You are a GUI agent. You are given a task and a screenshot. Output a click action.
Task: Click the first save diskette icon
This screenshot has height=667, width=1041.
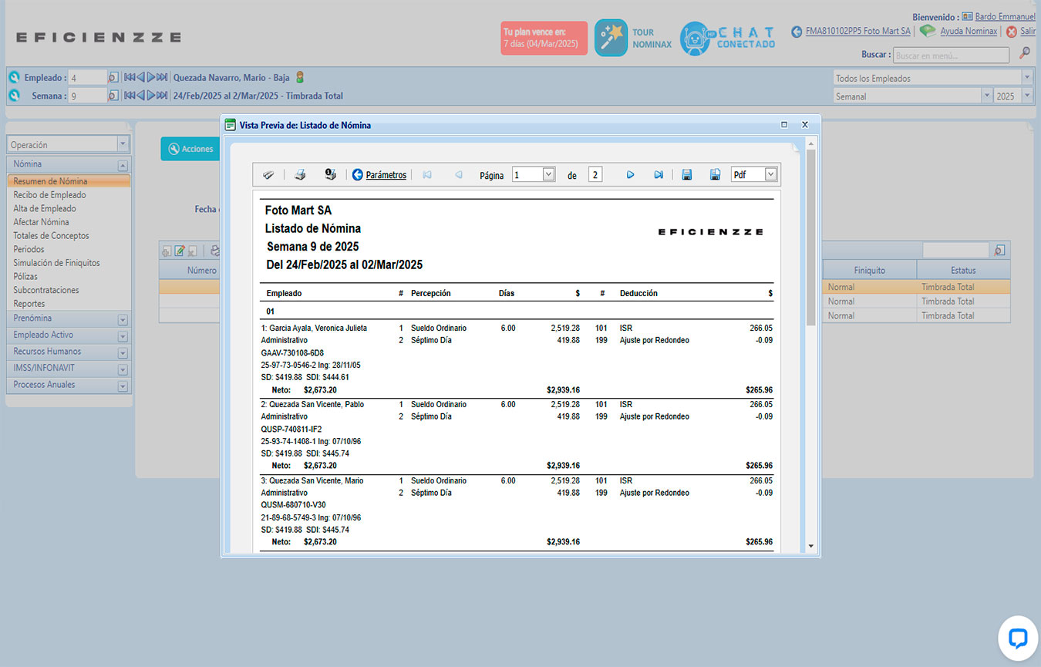coord(686,175)
